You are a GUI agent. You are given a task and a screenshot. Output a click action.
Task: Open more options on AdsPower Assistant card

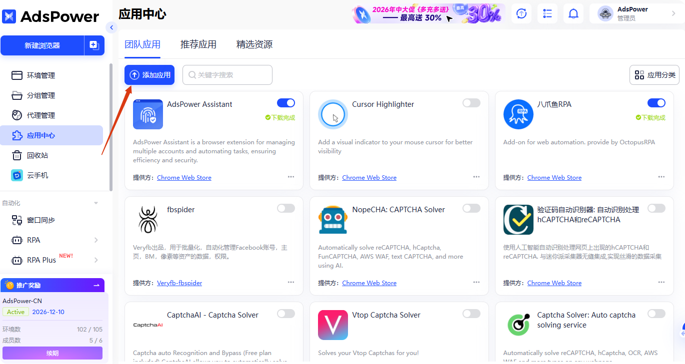(291, 177)
